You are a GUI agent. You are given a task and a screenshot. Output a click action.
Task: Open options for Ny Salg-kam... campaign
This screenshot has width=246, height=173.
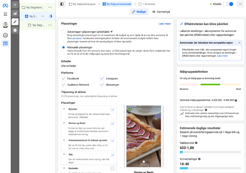(50, 7)
